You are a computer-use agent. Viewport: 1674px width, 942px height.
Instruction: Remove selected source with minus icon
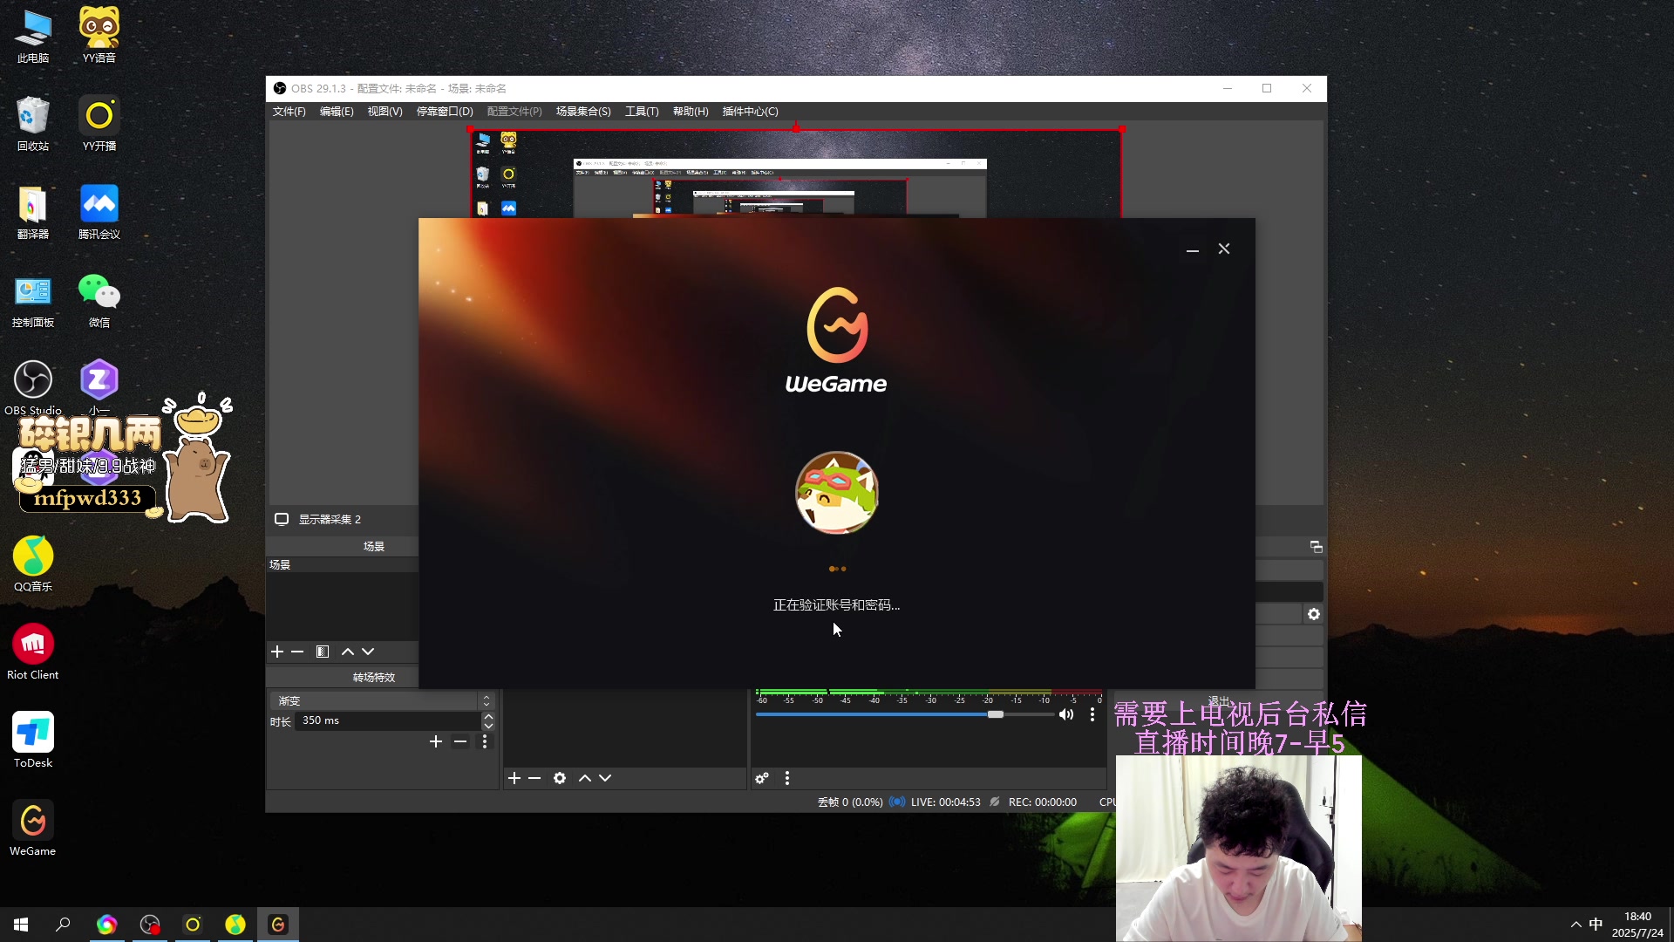click(534, 778)
